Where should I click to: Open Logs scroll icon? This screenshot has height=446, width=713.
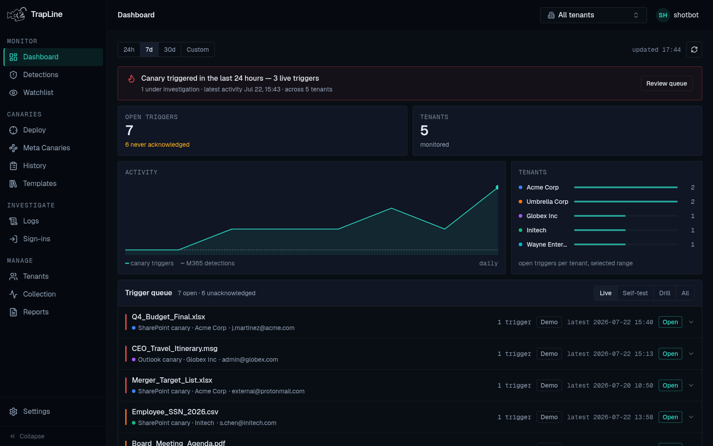pos(13,221)
